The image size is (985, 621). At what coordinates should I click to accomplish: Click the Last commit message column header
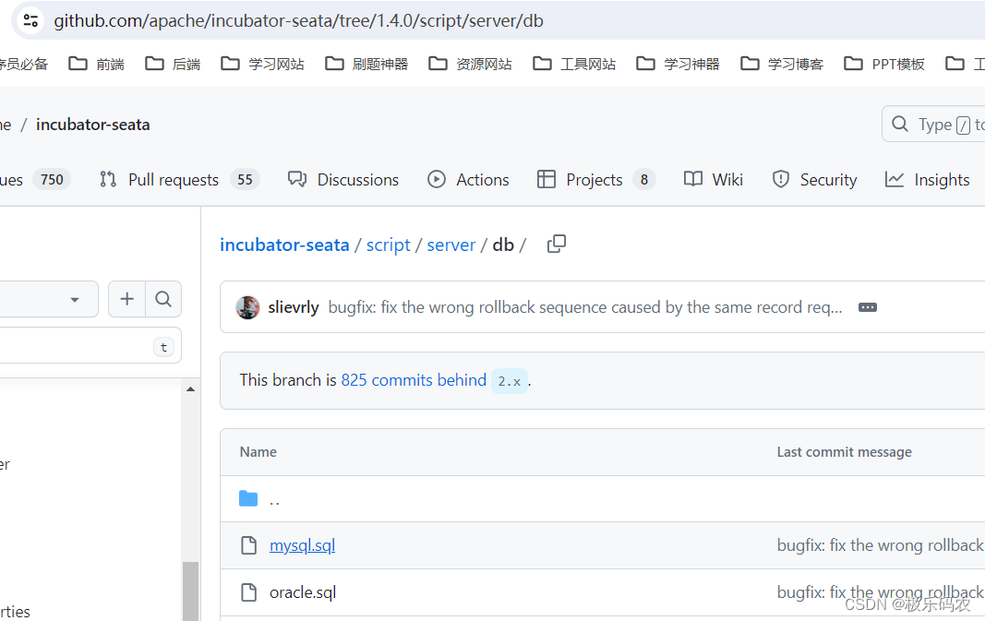click(845, 452)
